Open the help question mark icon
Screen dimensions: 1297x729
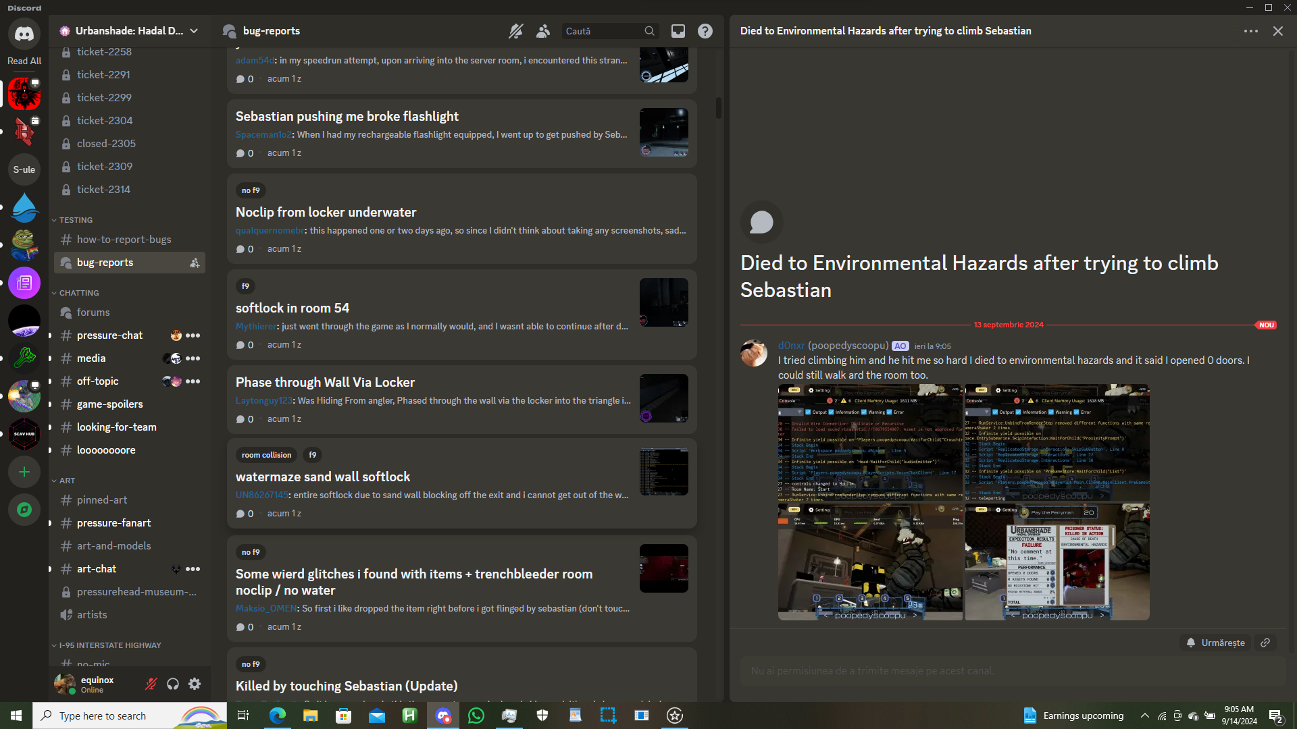(x=705, y=31)
